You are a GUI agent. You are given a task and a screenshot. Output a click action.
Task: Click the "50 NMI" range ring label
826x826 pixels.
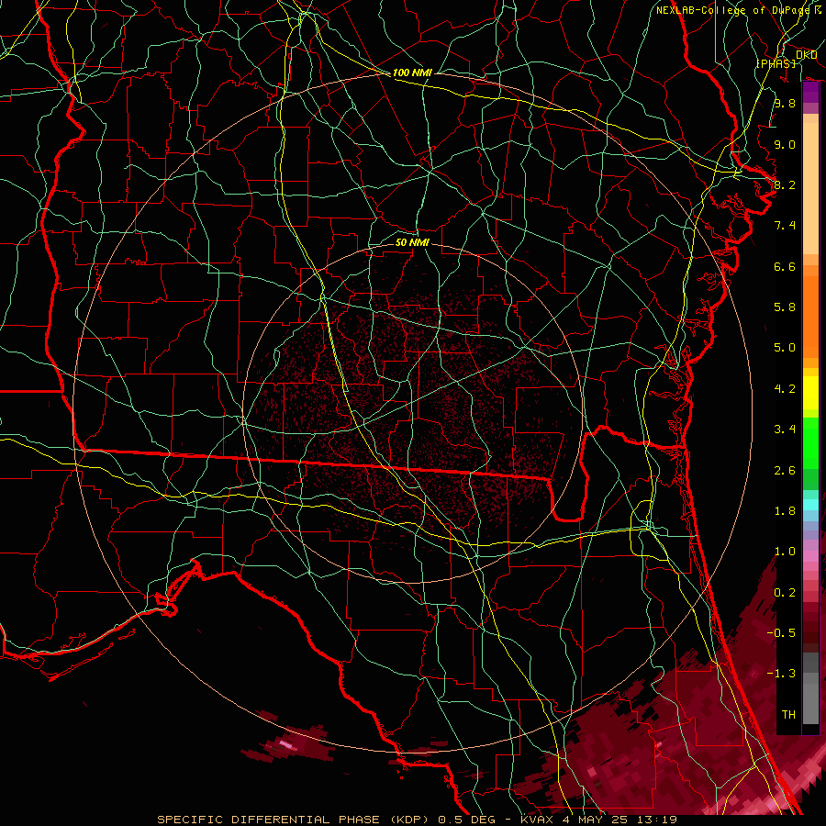[412, 242]
